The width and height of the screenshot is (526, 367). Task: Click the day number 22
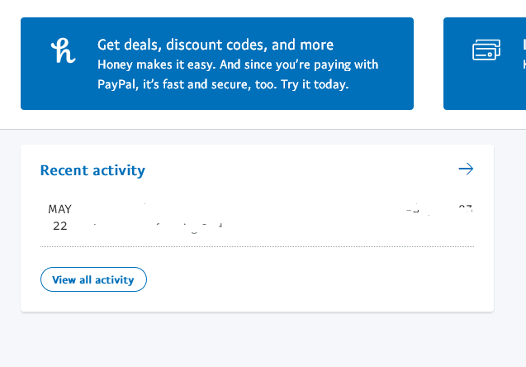click(59, 225)
